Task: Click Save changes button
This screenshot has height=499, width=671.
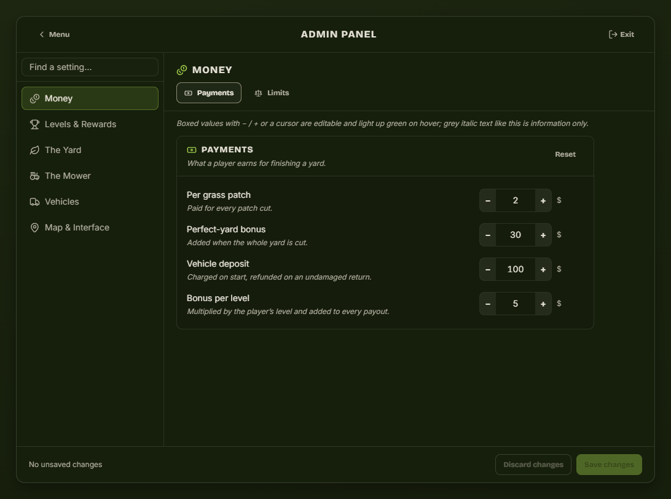Action: coord(609,465)
